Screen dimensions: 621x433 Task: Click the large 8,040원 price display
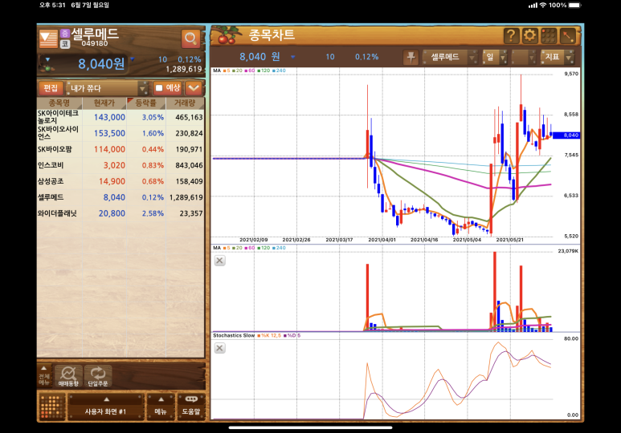(101, 63)
